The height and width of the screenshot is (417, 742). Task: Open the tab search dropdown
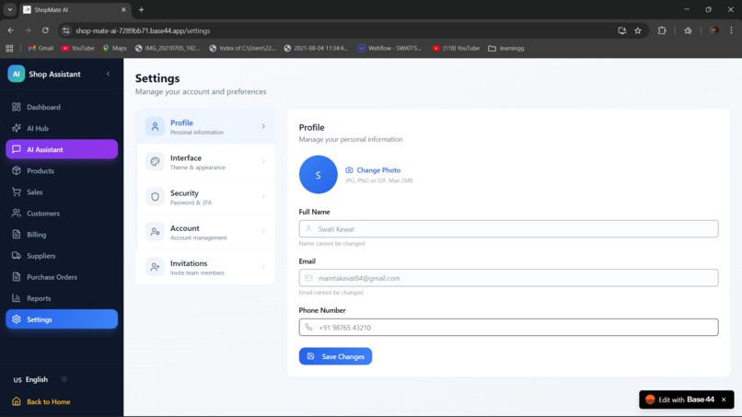pyautogui.click(x=9, y=9)
